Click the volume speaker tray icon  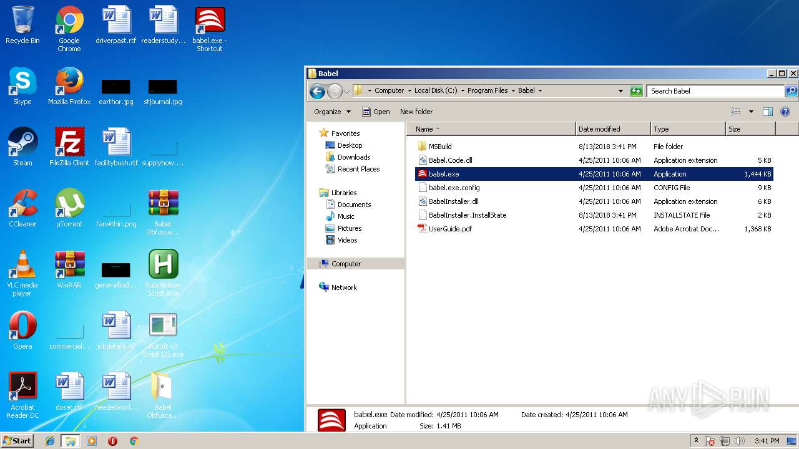tap(740, 441)
